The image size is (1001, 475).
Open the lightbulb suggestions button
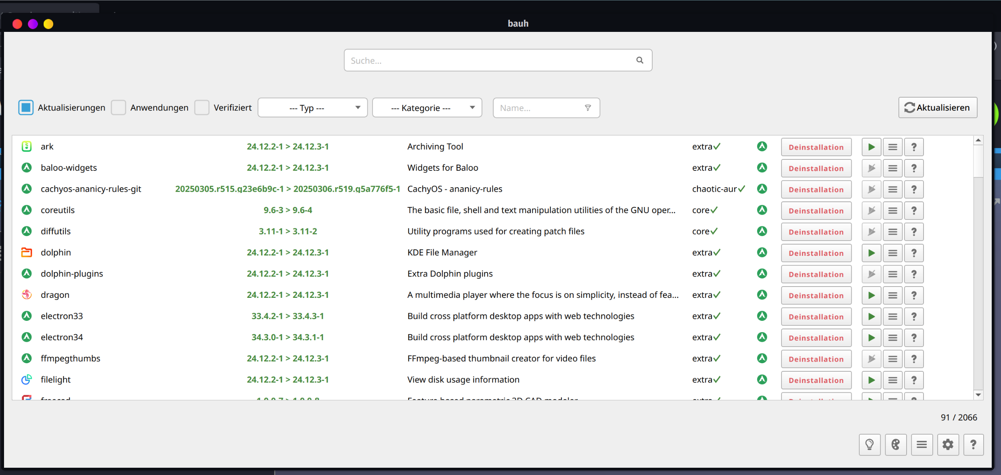pyautogui.click(x=870, y=445)
